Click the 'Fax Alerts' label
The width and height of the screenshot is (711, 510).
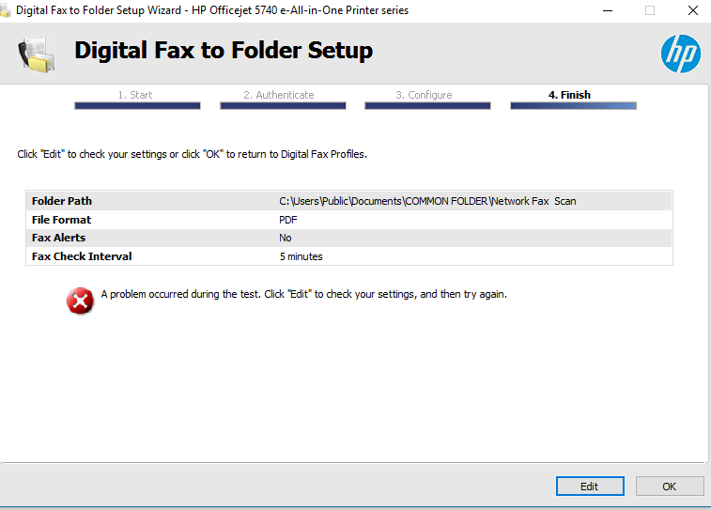58,238
